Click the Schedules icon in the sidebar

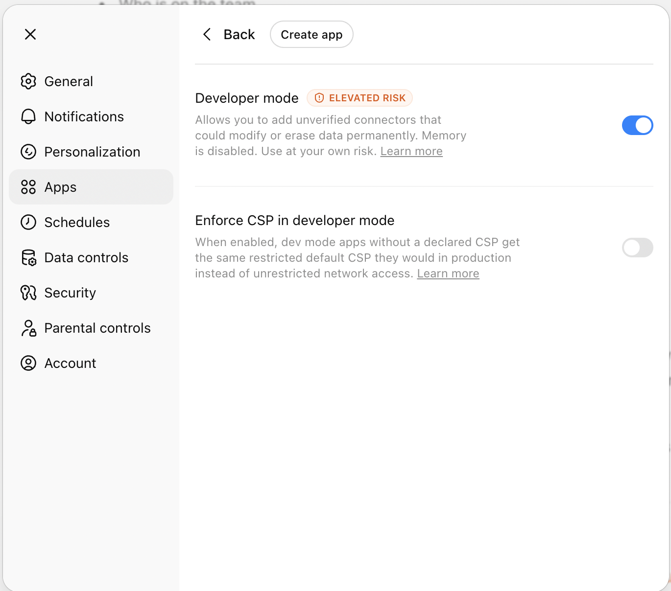28,222
